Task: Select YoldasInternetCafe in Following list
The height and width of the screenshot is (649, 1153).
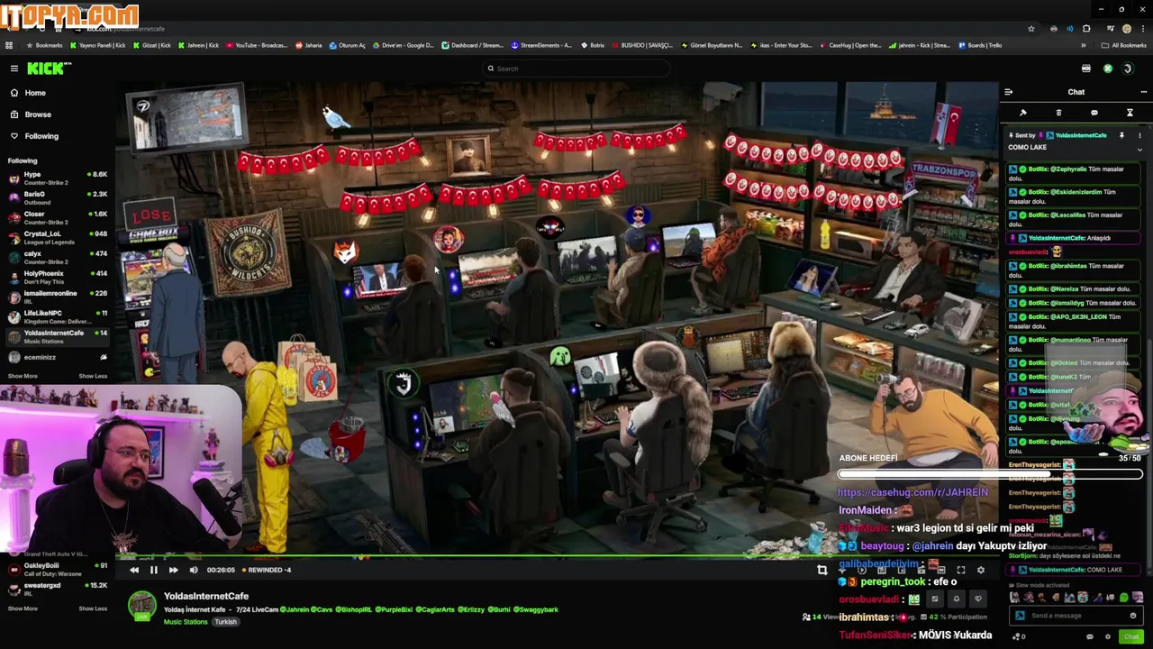Action: click(56, 336)
